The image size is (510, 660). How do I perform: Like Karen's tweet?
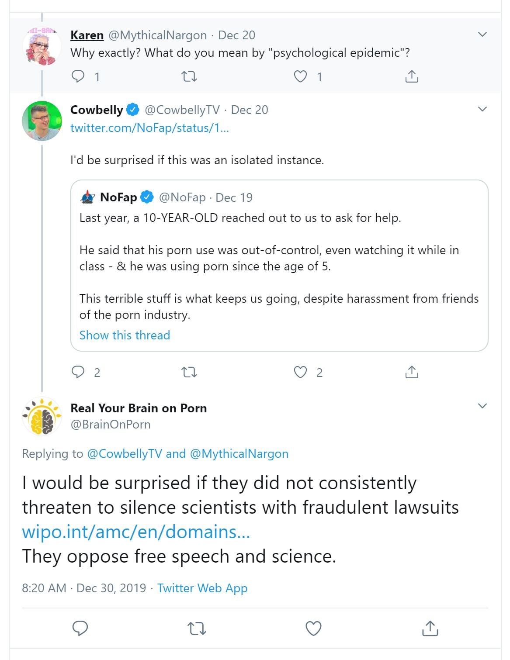[300, 77]
